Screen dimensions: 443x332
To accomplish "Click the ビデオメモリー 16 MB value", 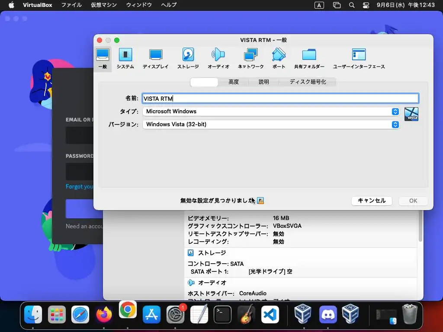I will pyautogui.click(x=281, y=218).
